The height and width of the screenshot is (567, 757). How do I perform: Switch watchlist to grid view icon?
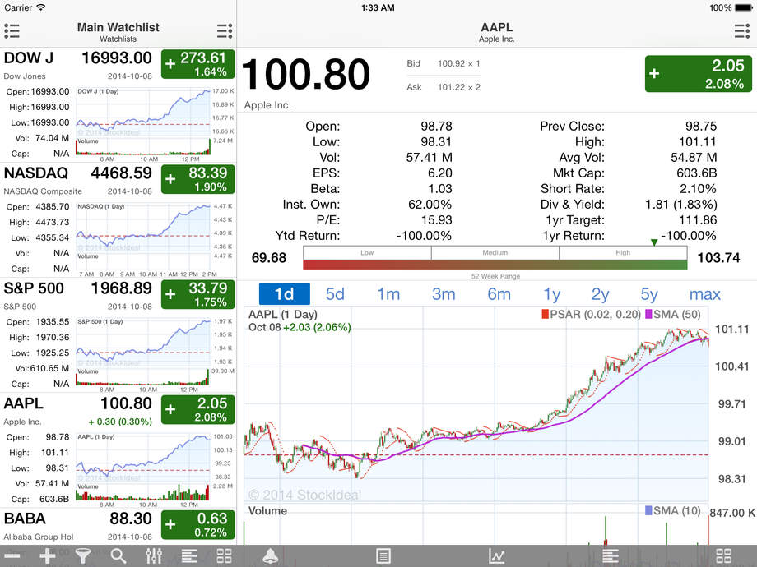coord(225,556)
